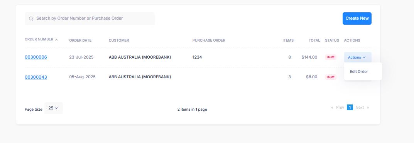Click the Order Number sort arrow
Viewport: 414px width, 143px height.
(56, 40)
